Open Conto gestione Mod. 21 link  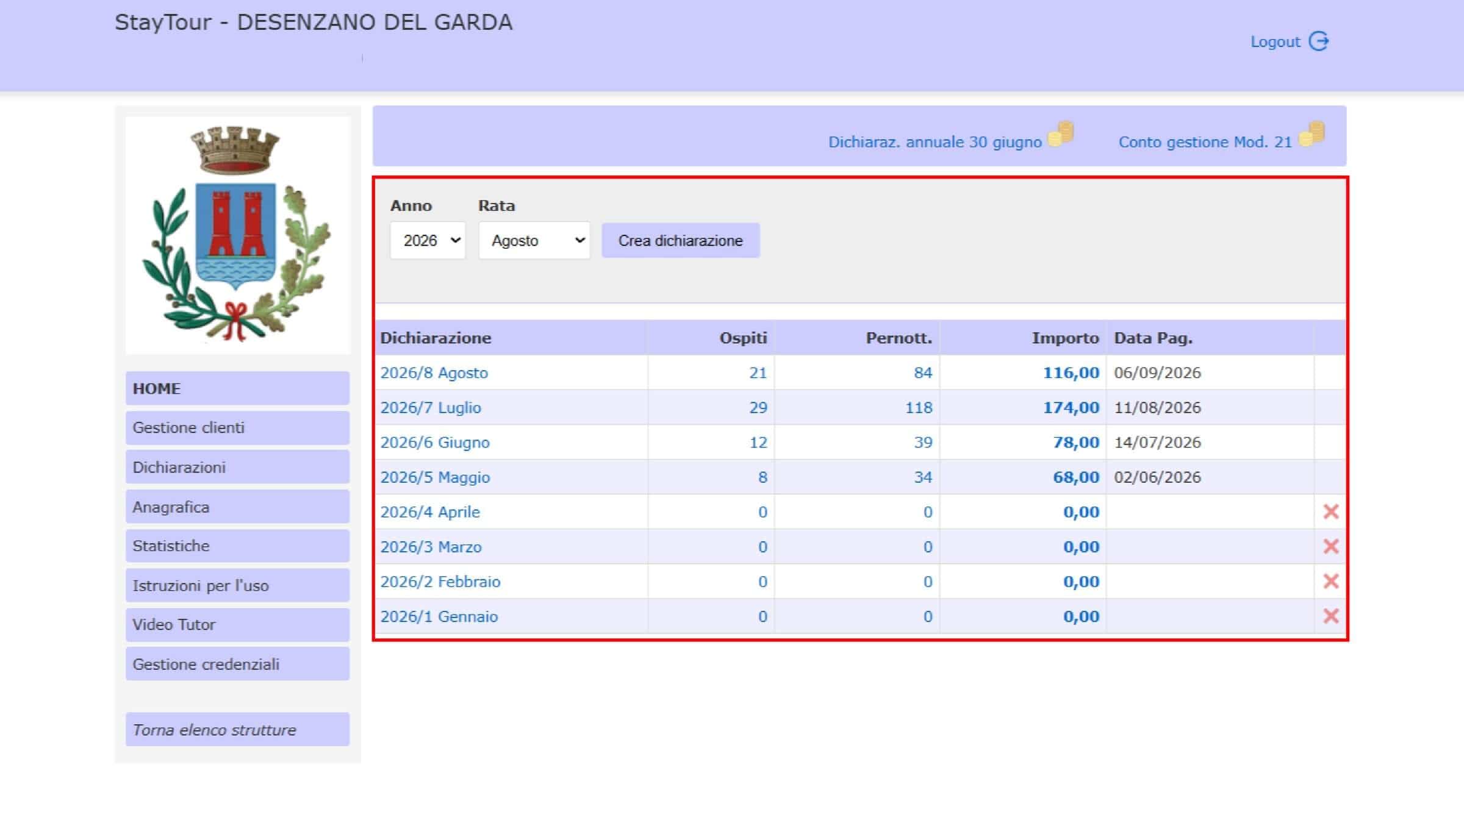pos(1205,142)
